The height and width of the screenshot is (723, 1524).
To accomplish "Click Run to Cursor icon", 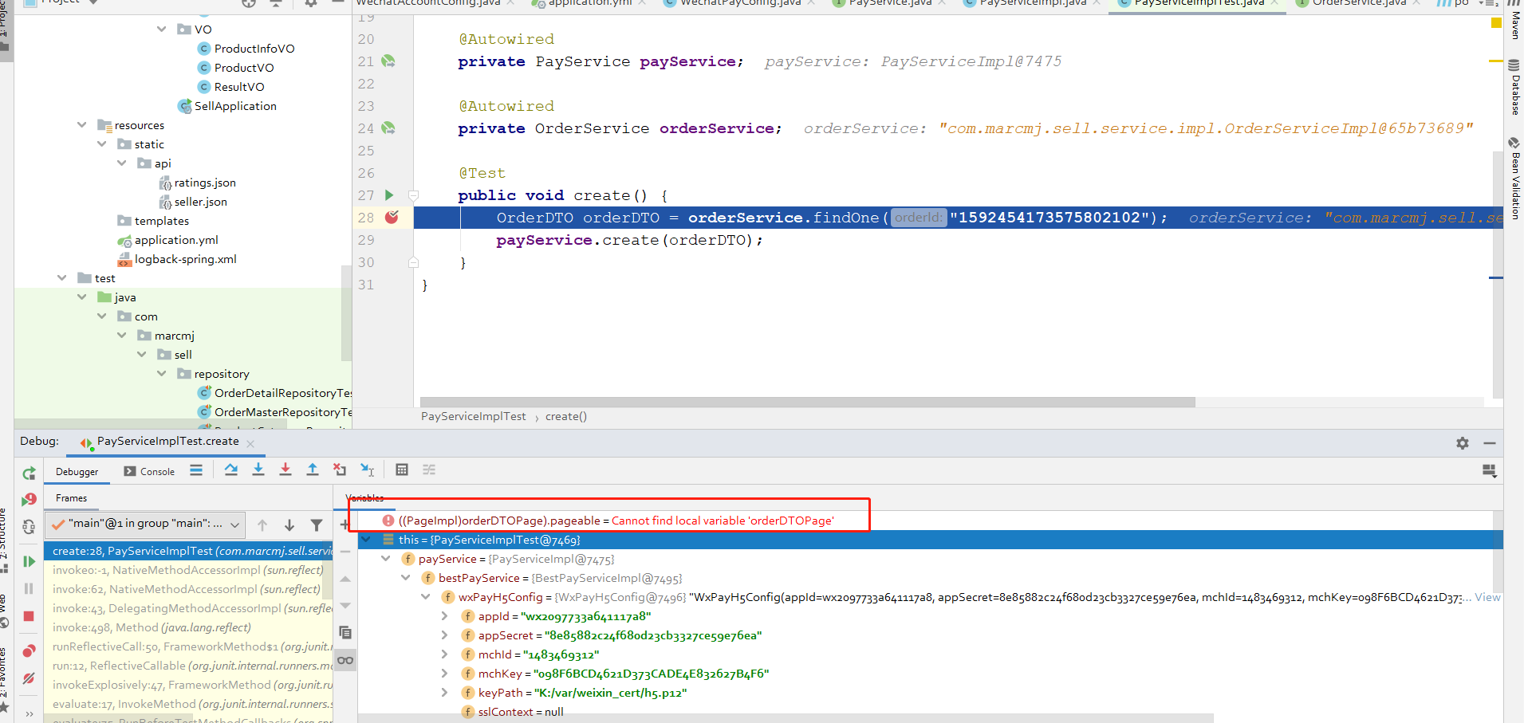I will (368, 470).
